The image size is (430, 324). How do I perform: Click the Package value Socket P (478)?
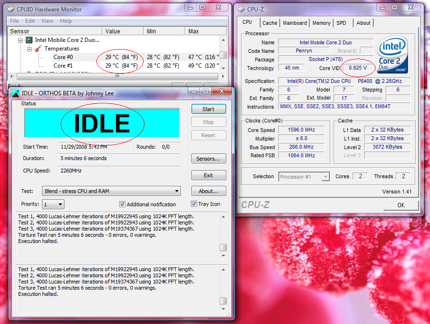click(x=326, y=59)
